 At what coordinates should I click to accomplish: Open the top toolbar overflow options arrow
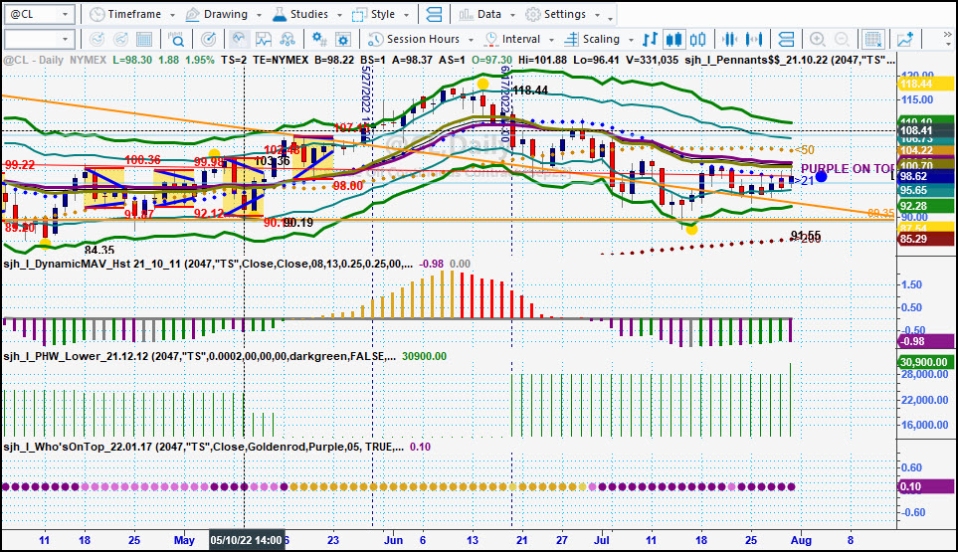(610, 18)
